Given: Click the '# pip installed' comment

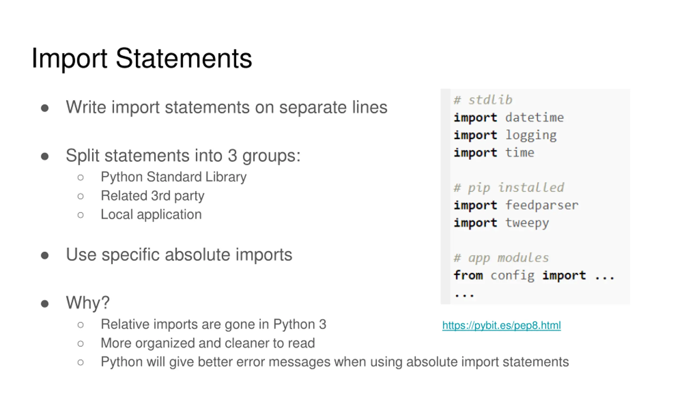Looking at the screenshot, I should tap(509, 188).
